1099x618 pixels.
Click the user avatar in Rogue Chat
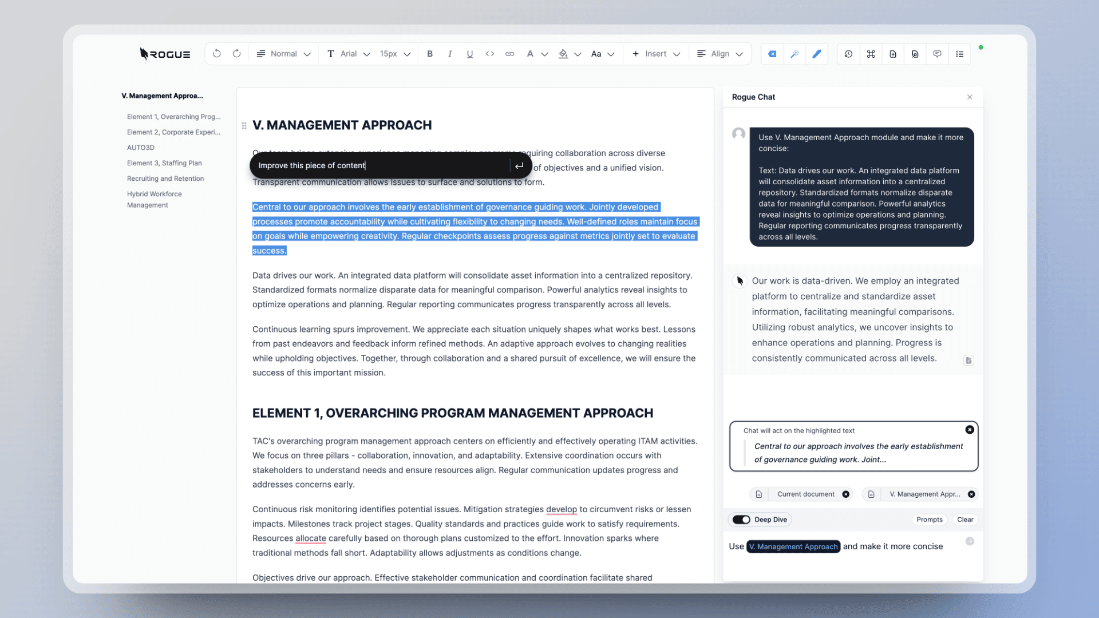click(x=738, y=134)
